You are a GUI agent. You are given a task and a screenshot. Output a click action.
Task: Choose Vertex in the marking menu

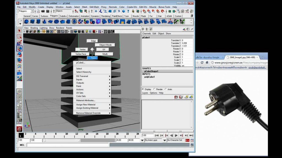82,49
